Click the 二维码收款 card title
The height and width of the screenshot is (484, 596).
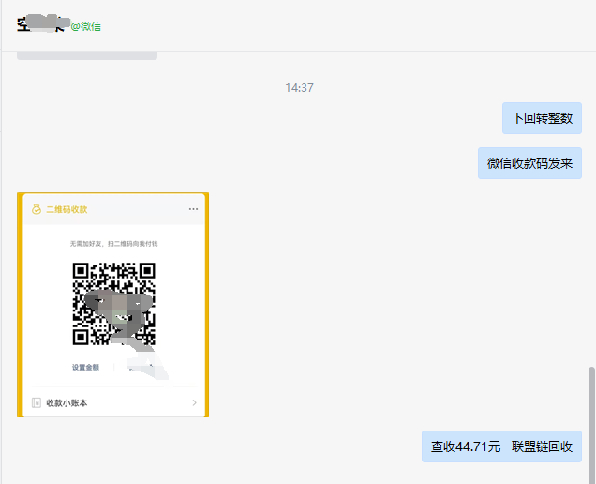coord(67,209)
